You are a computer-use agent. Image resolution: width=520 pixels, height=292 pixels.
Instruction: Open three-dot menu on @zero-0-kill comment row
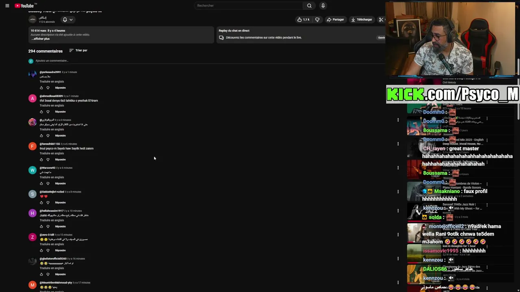[398, 234]
